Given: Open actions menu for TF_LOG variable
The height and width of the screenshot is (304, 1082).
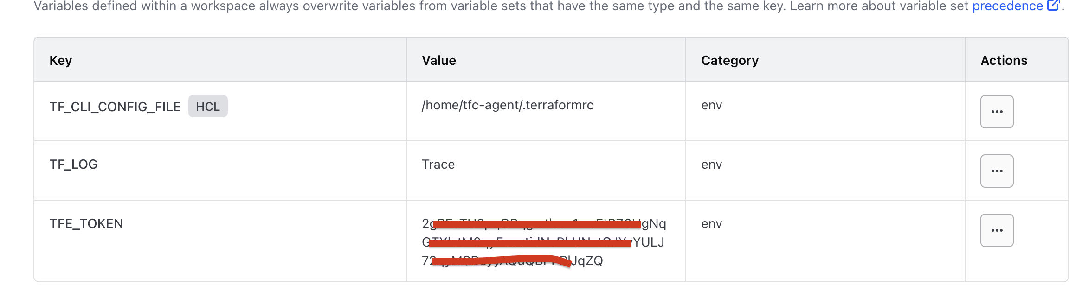Looking at the screenshot, I should (997, 171).
